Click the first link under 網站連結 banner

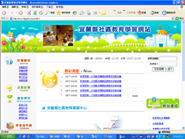pyautogui.click(x=161, y=118)
